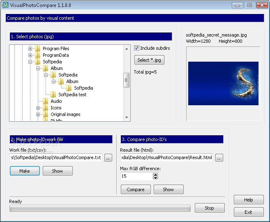Decrease Max RGB difference with down arrow
This screenshot has width=270, height=222.
[155, 178]
